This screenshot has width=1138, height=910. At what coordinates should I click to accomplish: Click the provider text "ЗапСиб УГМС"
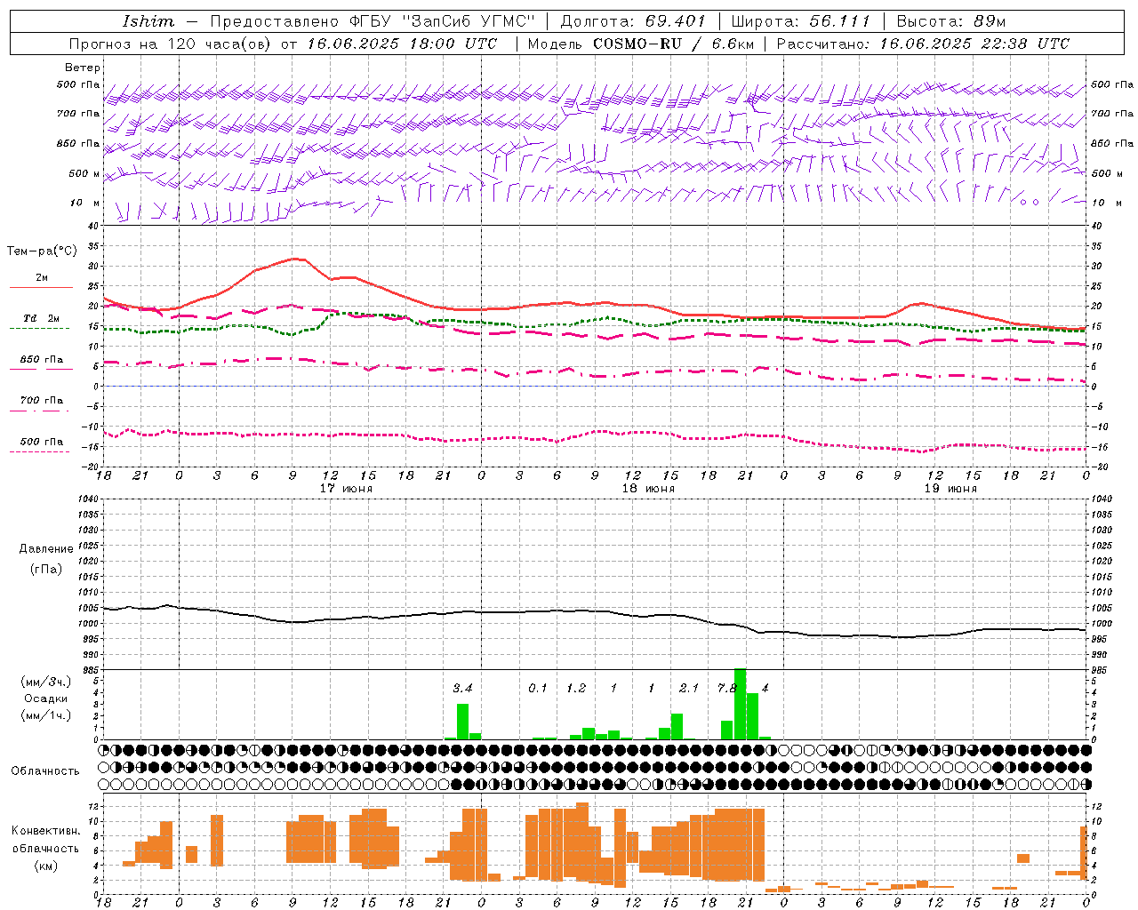pyautogui.click(x=469, y=21)
